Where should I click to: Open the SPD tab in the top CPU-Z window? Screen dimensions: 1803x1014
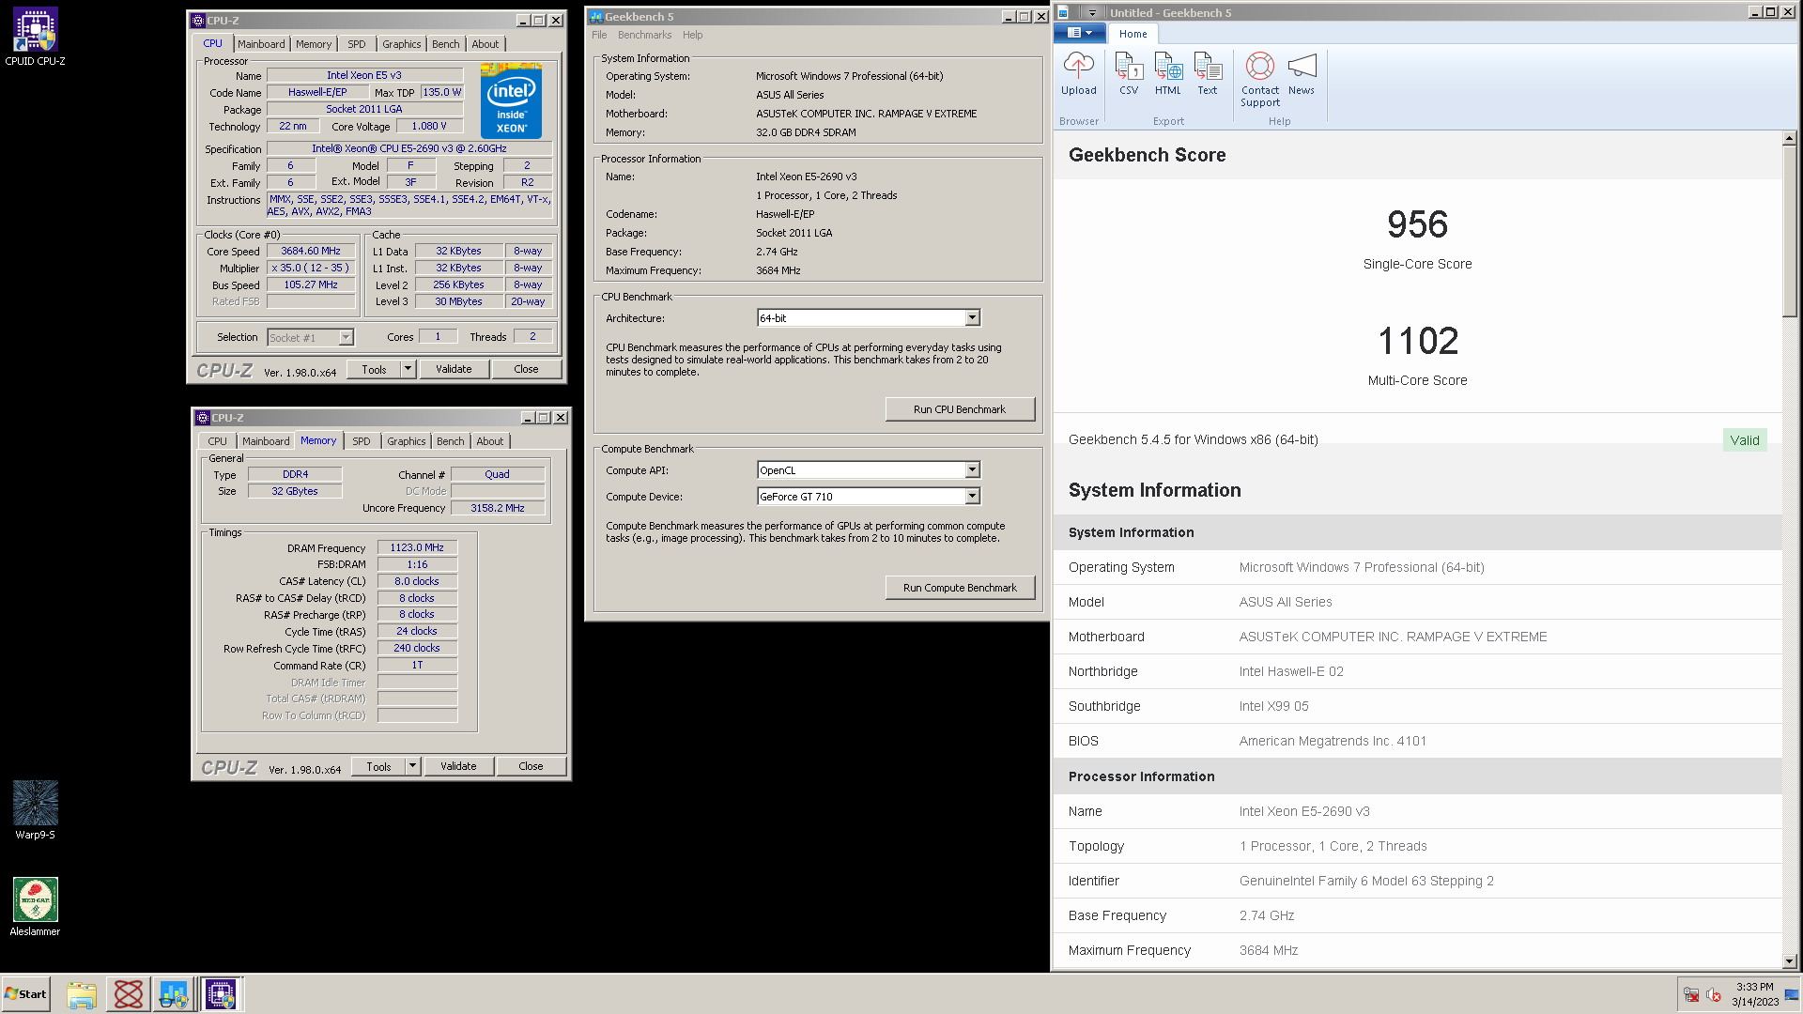tap(357, 44)
